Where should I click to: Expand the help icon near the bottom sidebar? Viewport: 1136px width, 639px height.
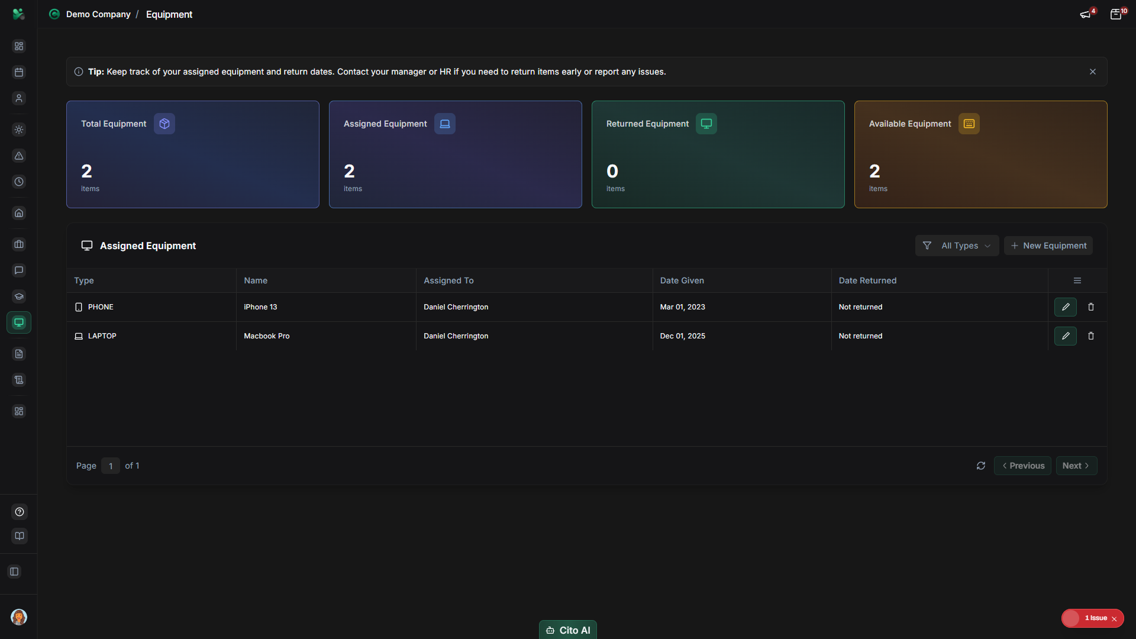(19, 512)
